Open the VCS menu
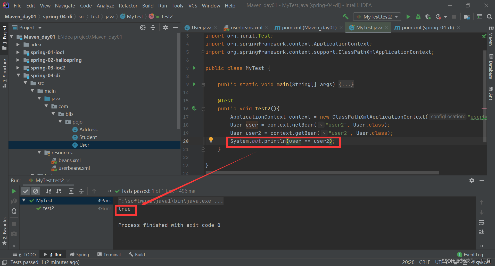Image resolution: width=495 pixels, height=266 pixels. pyautogui.click(x=193, y=6)
